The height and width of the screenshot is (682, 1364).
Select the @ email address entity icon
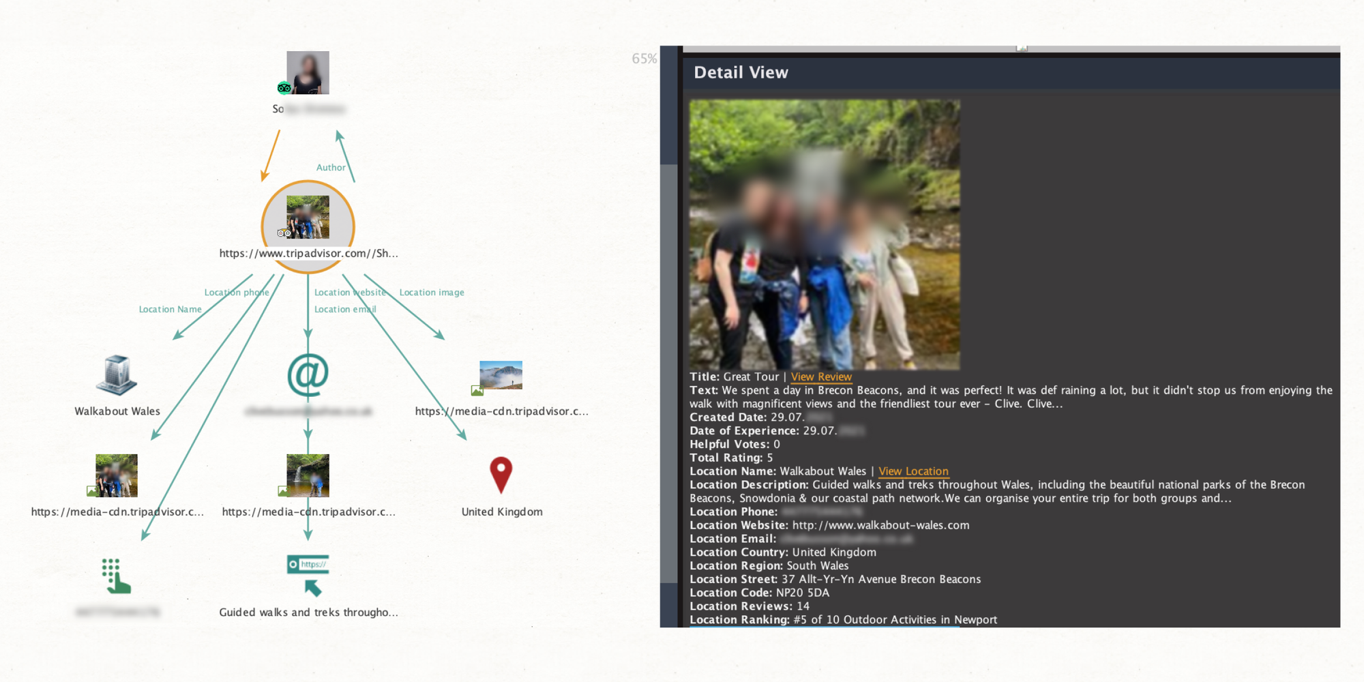point(308,374)
